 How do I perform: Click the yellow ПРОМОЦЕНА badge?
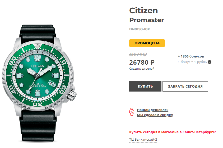[x=147, y=43]
